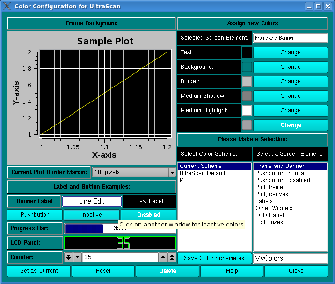Click the X application icon in title bar
The height and width of the screenshot is (284, 335).
pos(7,6)
